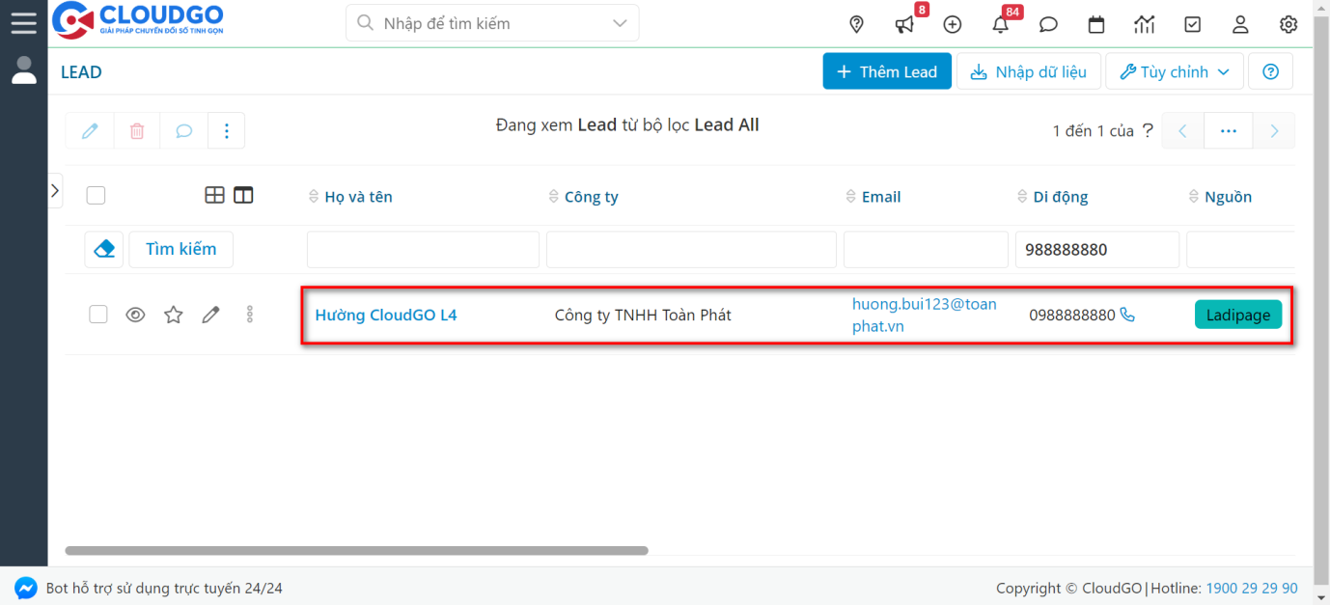Viewport: 1330px width, 605px height.
Task: Expand the Tùy chỉnh dropdown
Action: [1174, 71]
